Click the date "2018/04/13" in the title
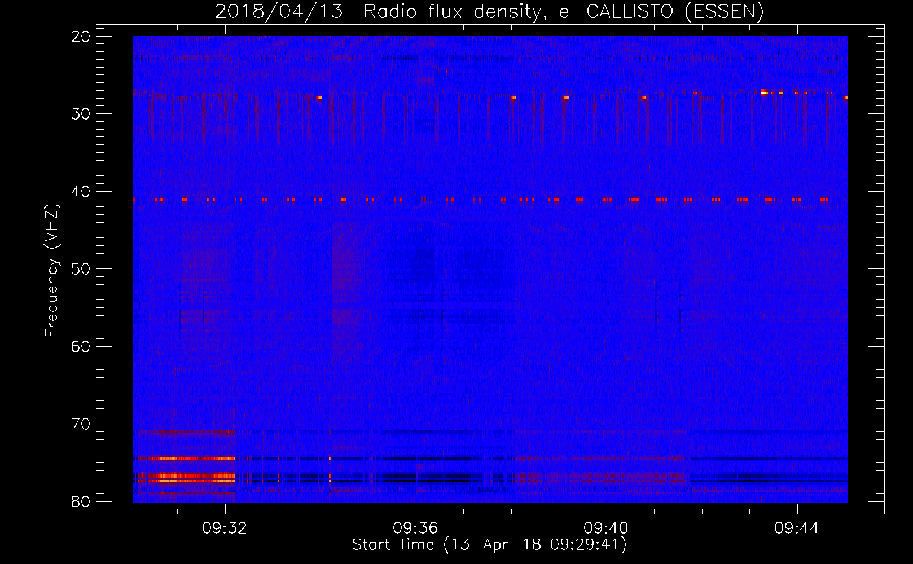 (279, 12)
